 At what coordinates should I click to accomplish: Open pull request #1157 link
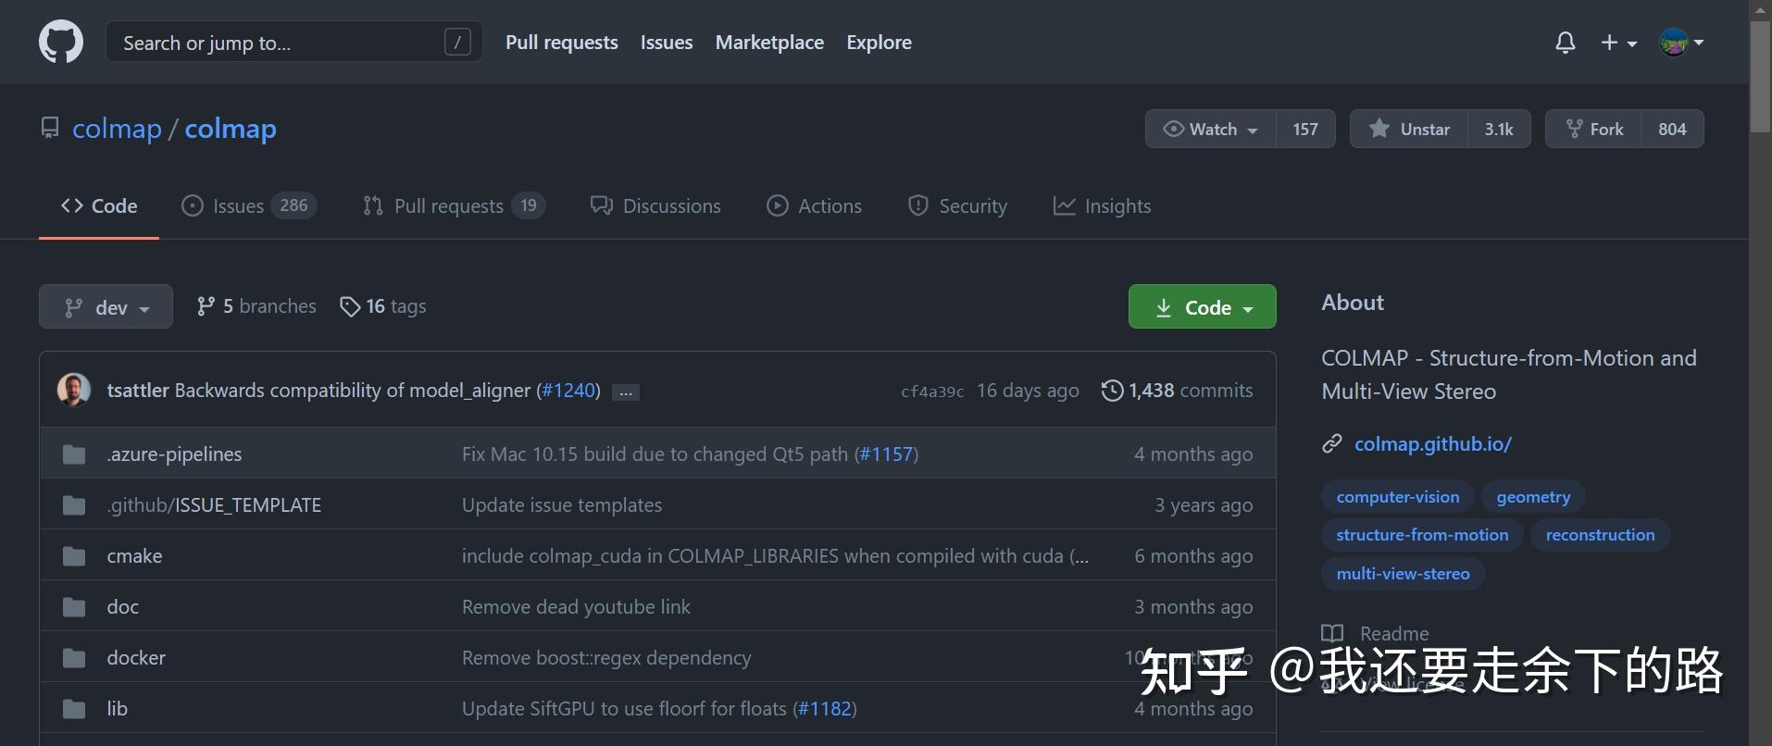[x=886, y=454]
